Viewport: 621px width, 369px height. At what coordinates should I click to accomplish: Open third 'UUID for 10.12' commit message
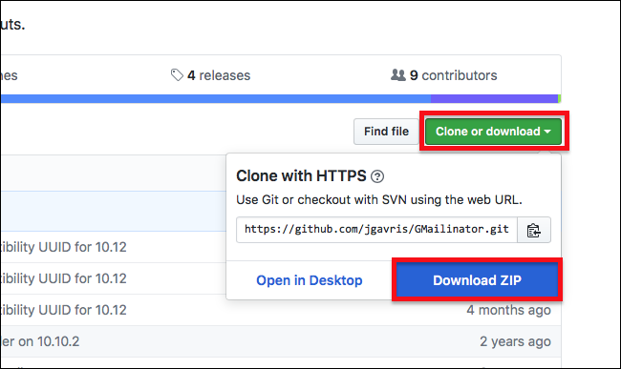coord(63,310)
